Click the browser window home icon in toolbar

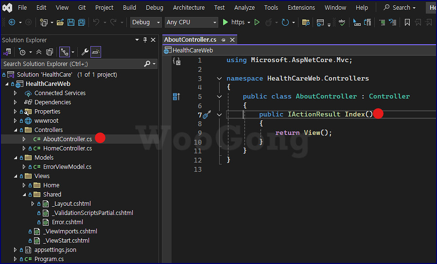coord(320,22)
